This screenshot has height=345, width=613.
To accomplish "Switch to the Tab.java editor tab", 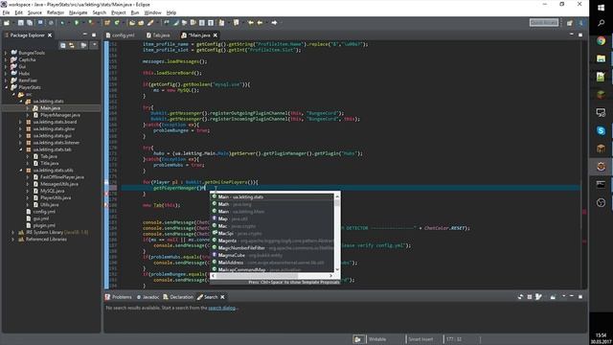I will point(158,35).
